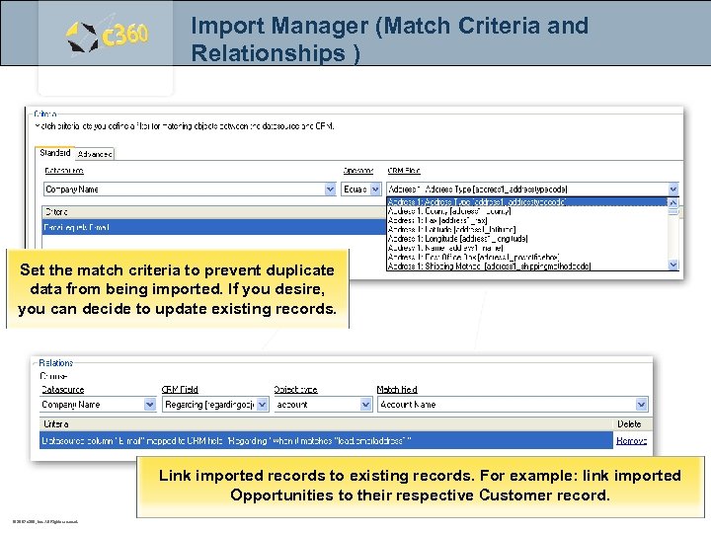Click the CRM field list scroll-up arrow
This screenshot has width=711, height=533.
click(x=673, y=202)
